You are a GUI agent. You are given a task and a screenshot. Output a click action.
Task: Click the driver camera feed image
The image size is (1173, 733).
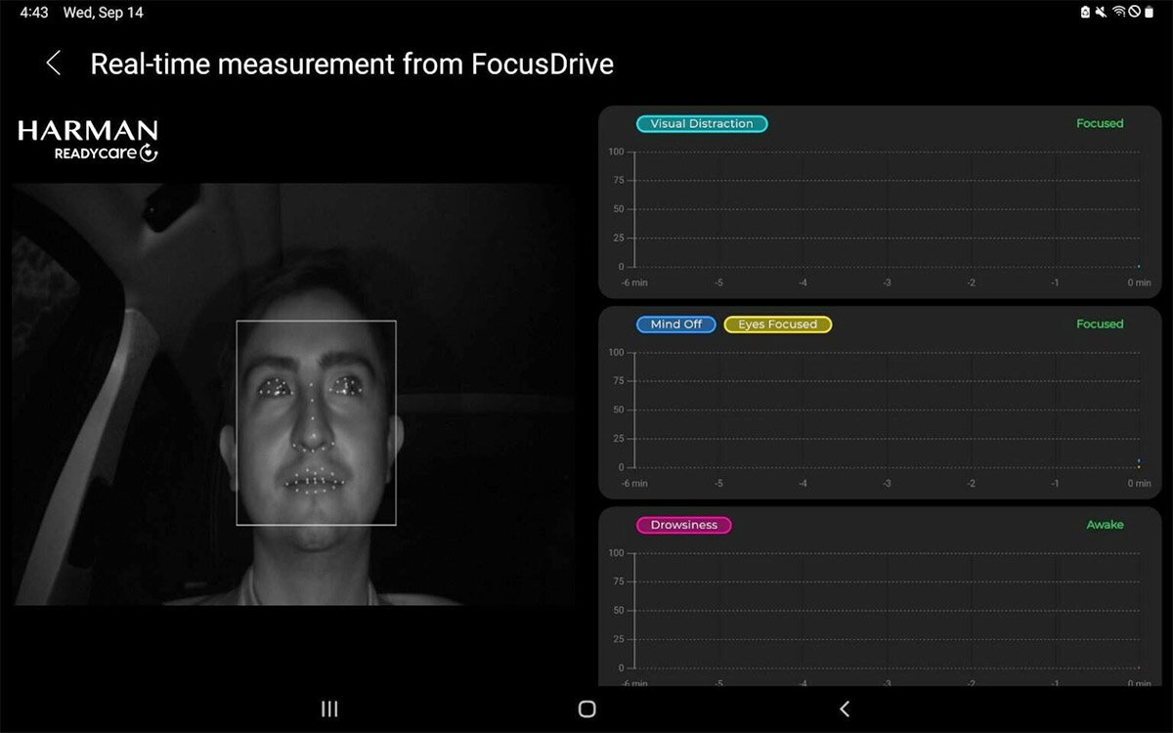(292, 394)
